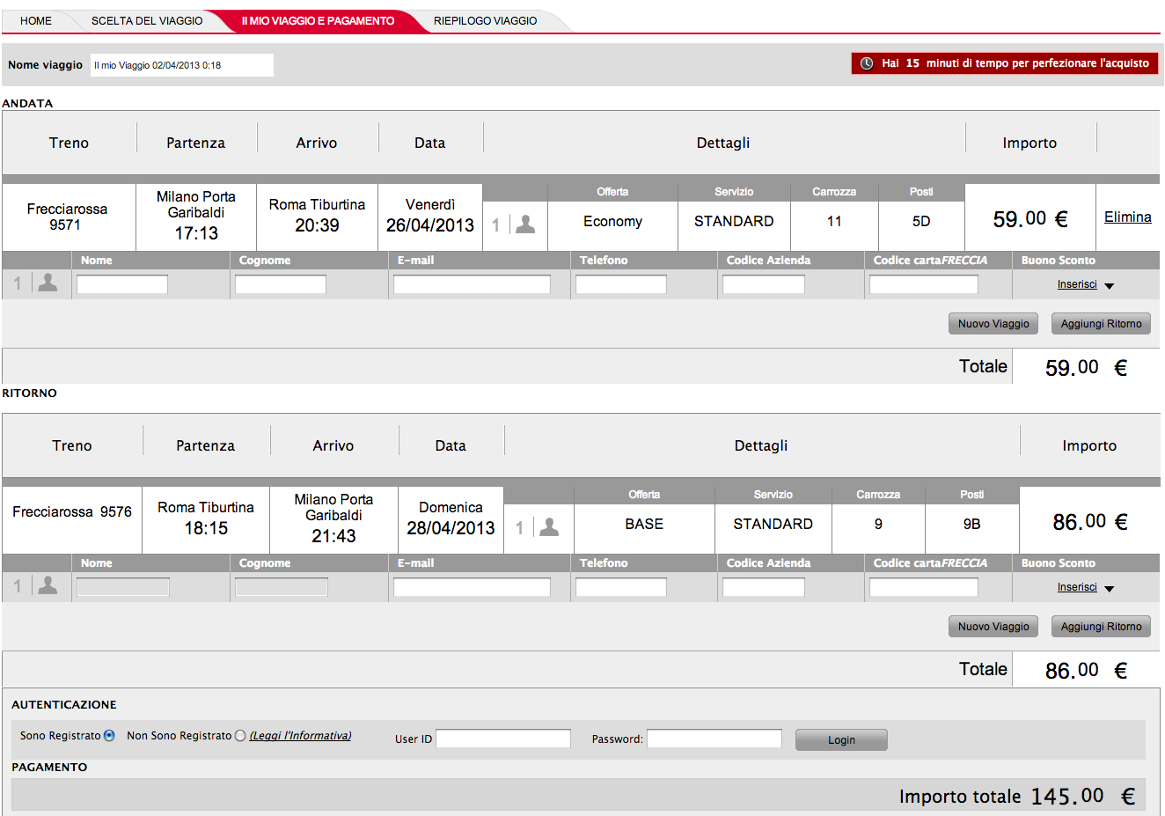Click the Andata E-mail input field

pyautogui.click(x=472, y=284)
